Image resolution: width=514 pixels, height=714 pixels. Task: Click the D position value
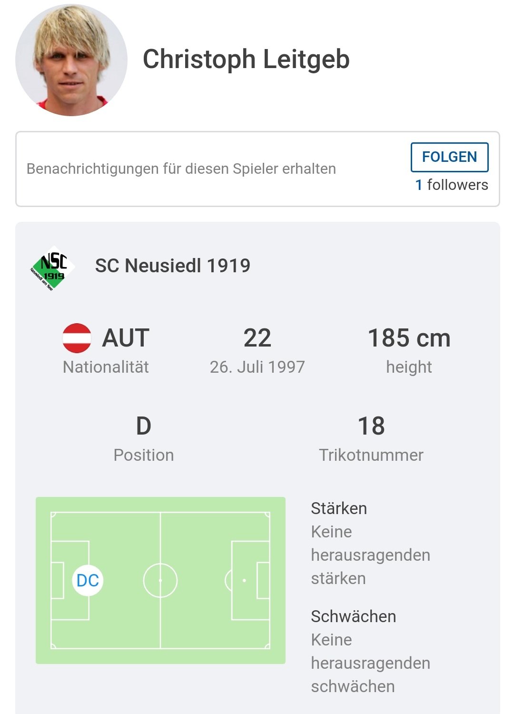tap(144, 426)
